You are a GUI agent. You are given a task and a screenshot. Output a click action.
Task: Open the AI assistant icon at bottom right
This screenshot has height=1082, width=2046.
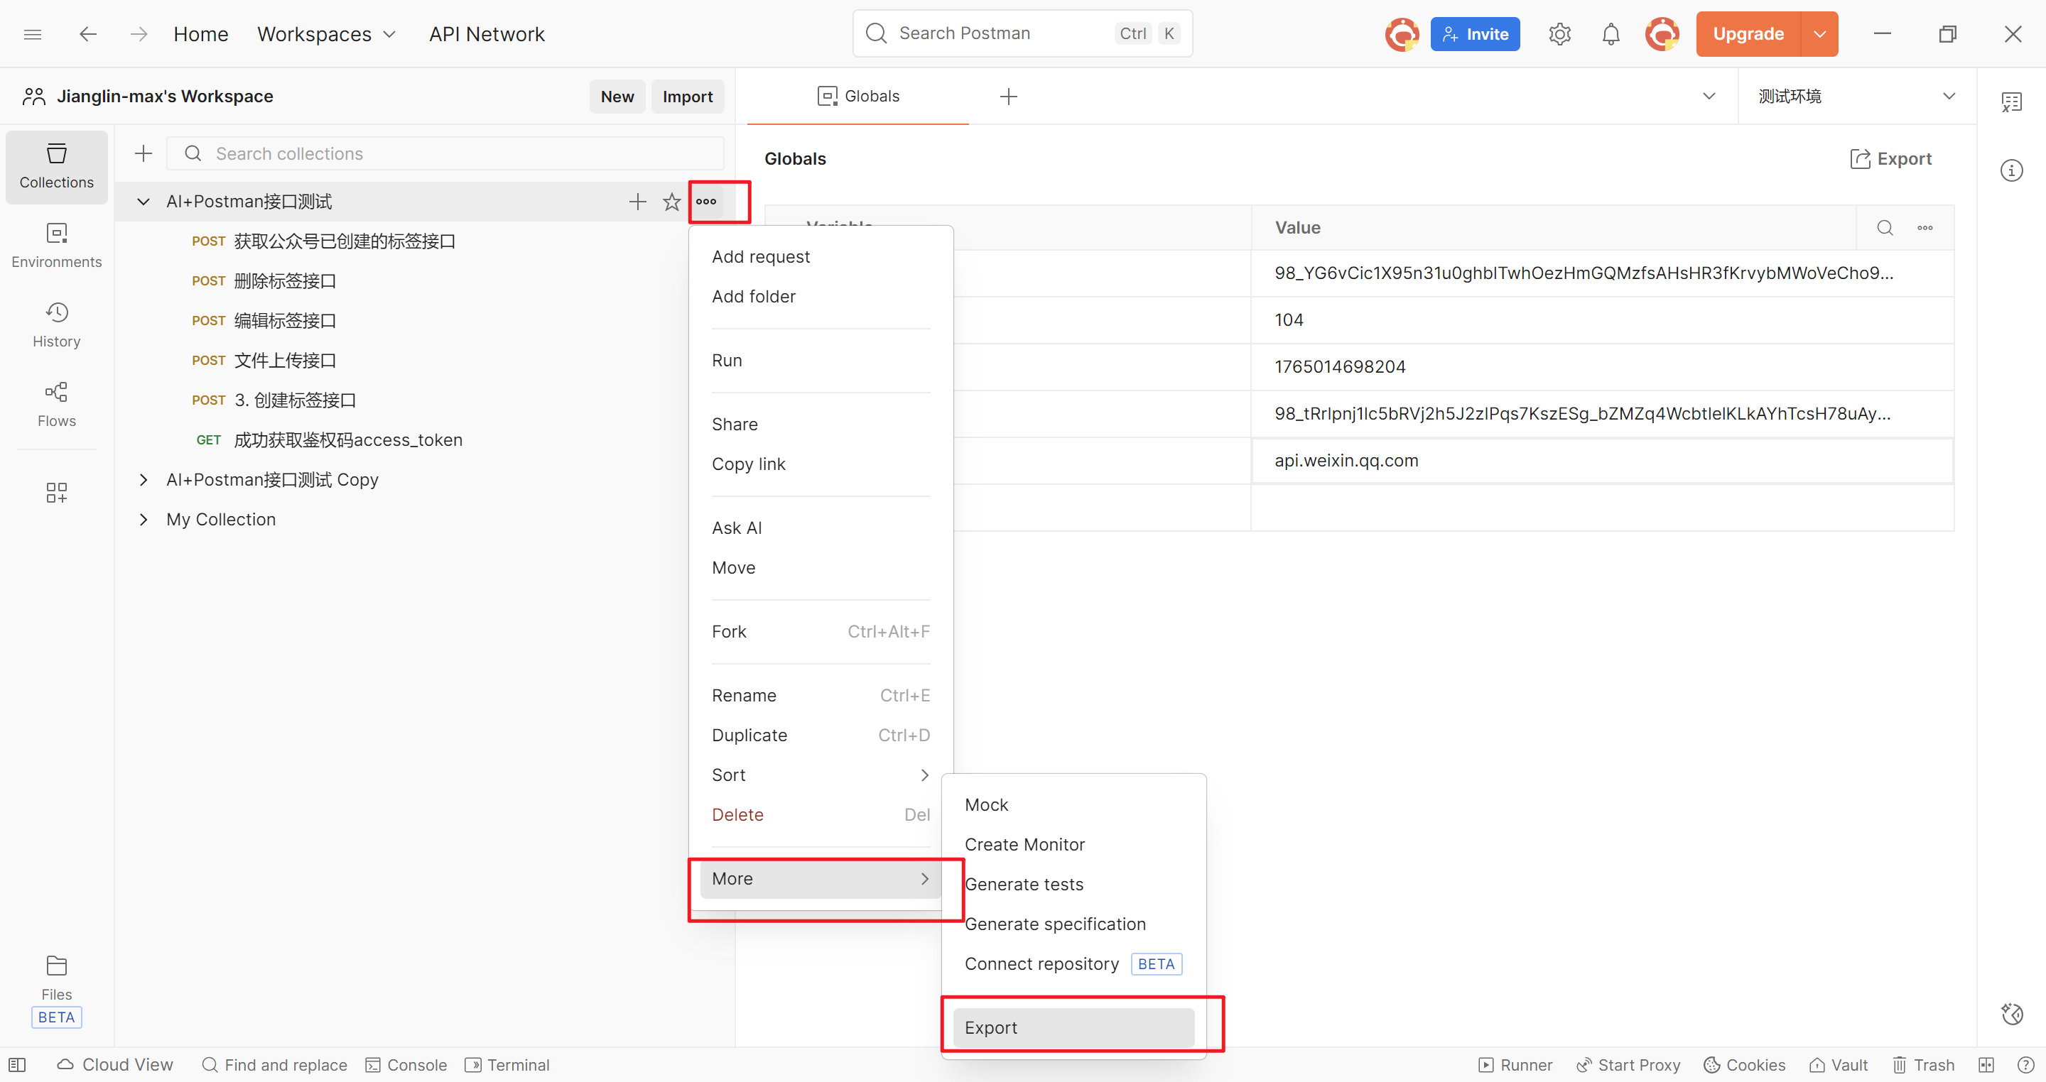2012,1014
